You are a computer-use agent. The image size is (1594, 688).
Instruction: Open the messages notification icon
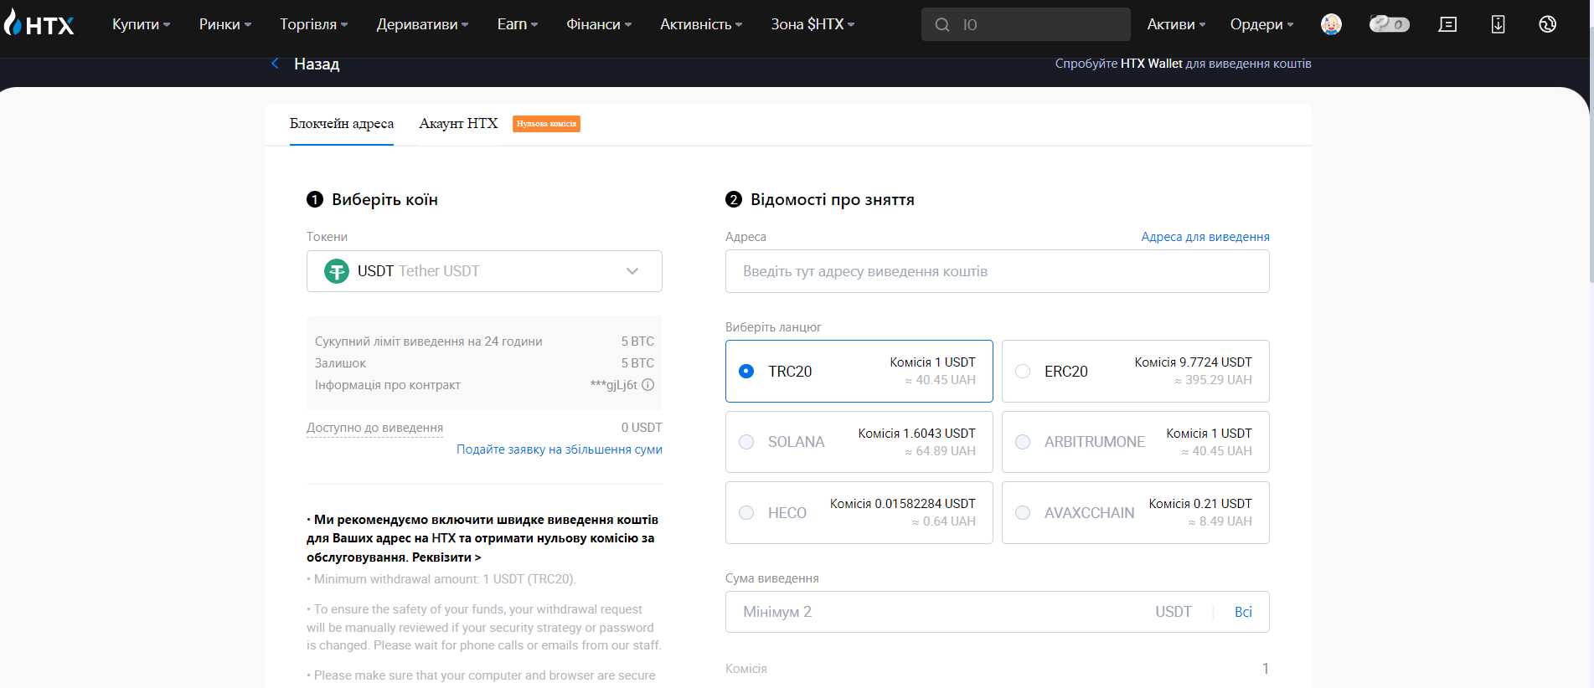pyautogui.click(x=1447, y=24)
